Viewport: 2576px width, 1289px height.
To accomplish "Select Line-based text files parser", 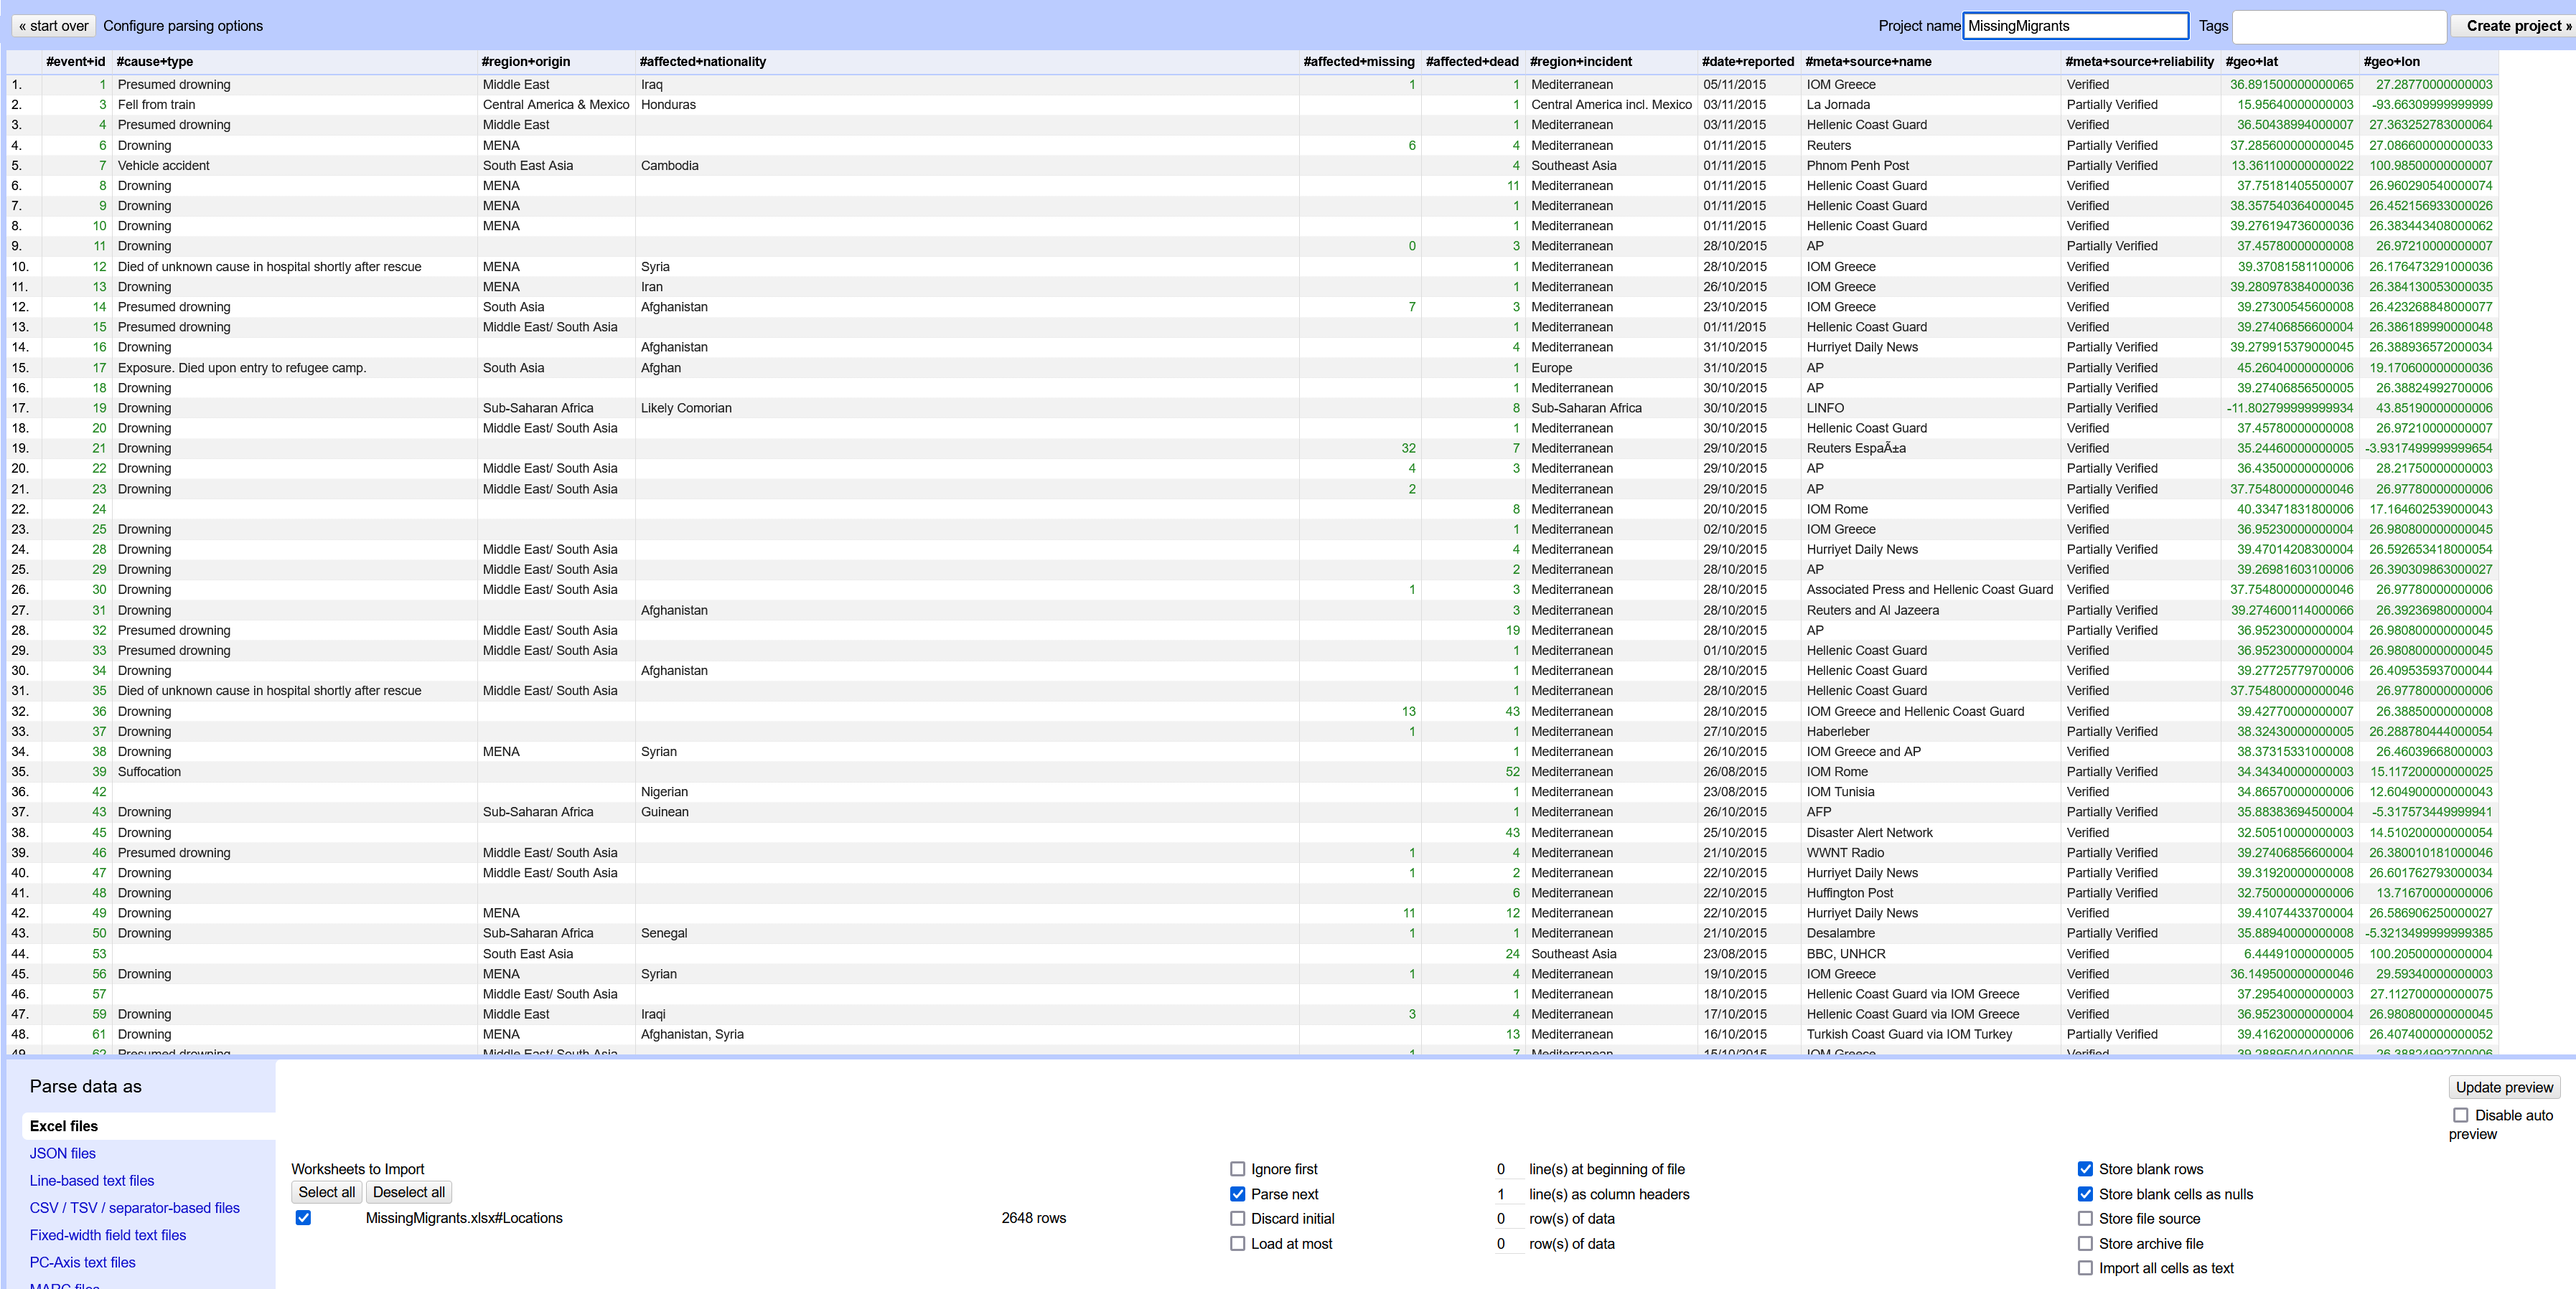I will click(x=91, y=1180).
